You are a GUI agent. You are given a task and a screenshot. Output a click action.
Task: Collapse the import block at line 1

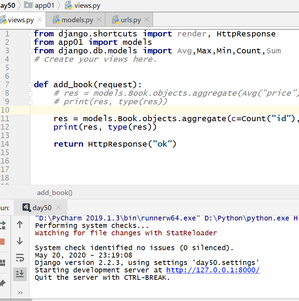[30, 34]
